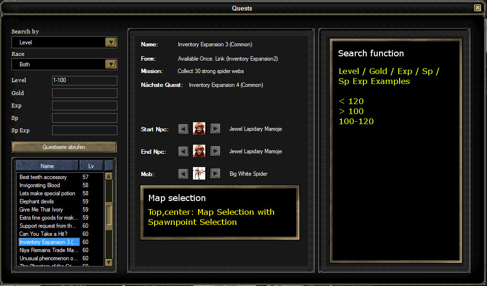
Task: Open the Start Npc portrait of Jewel Lapidary Mamoje
Action: [x=199, y=128]
